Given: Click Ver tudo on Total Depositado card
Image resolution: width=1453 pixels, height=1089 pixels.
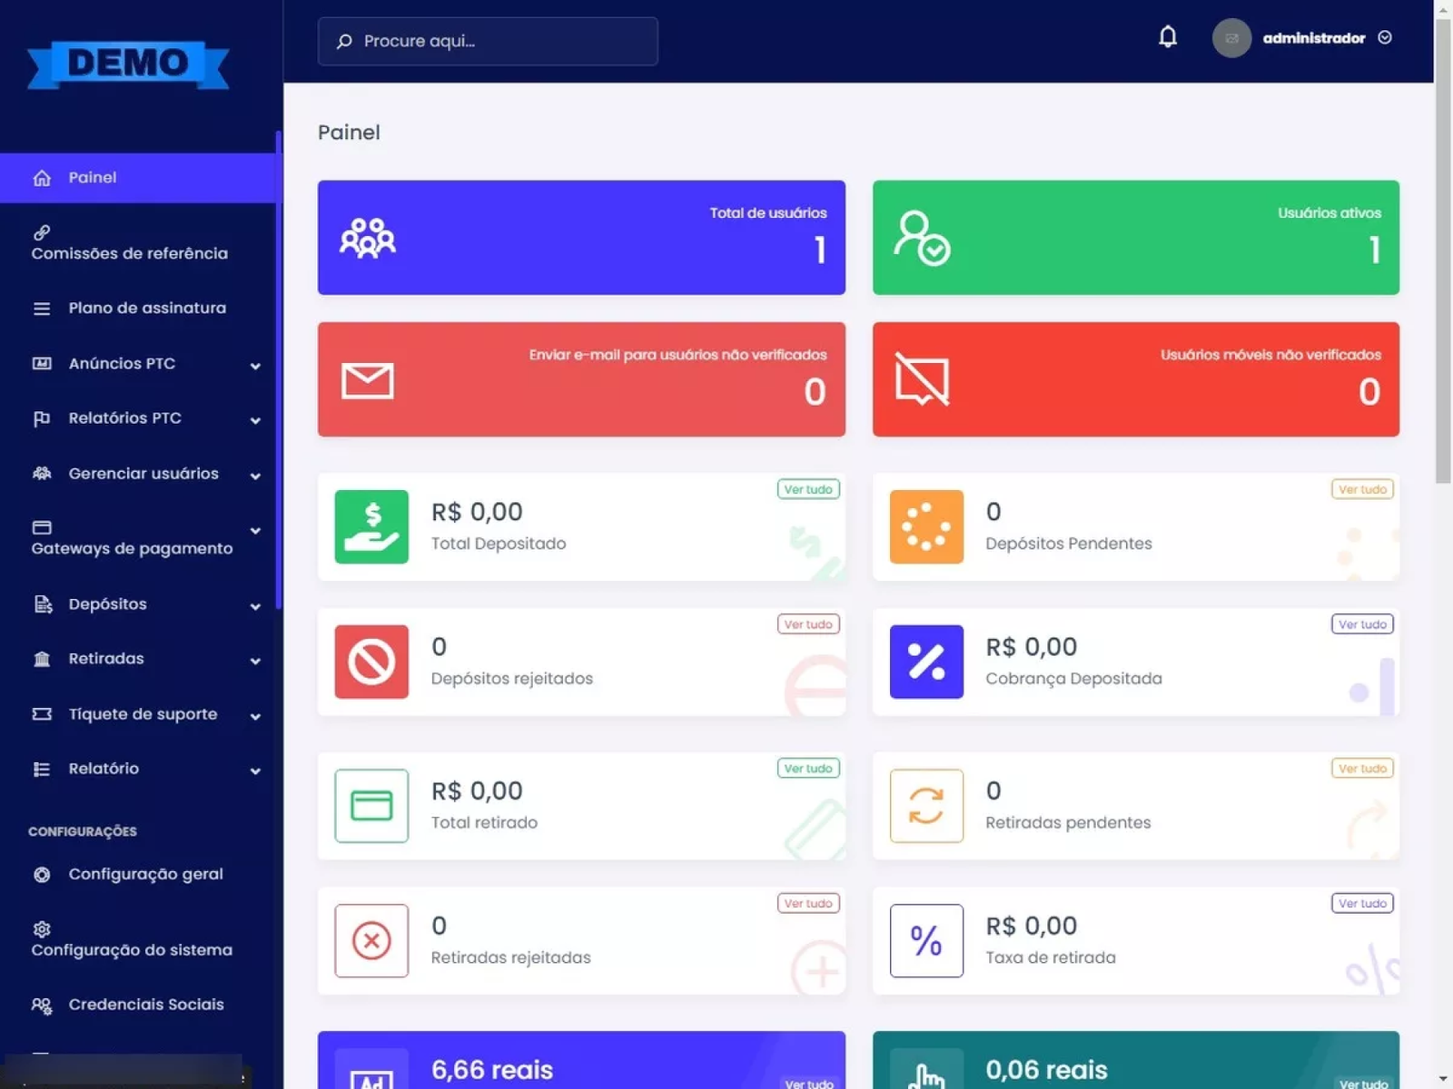Looking at the screenshot, I should [x=807, y=489].
